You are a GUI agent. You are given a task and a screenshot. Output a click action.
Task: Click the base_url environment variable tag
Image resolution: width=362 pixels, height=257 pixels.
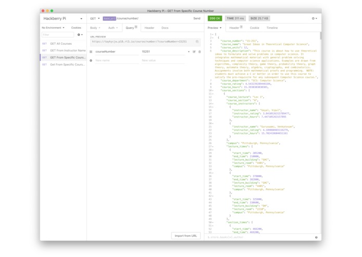[x=109, y=18]
